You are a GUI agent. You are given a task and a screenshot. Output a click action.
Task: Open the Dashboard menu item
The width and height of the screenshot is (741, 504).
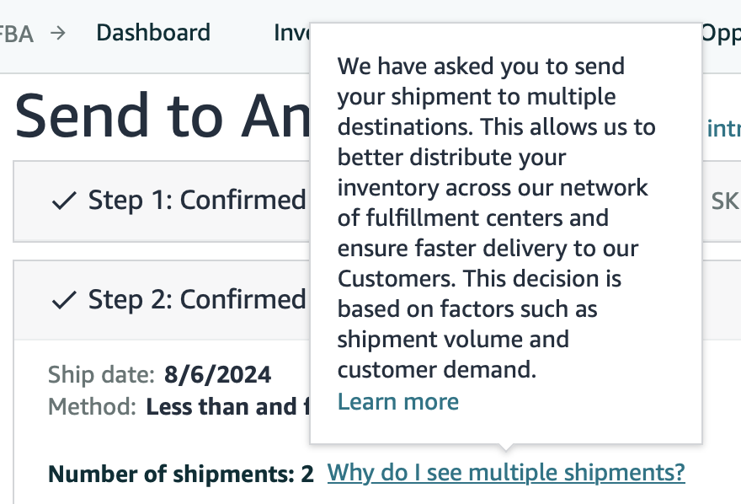point(153,33)
